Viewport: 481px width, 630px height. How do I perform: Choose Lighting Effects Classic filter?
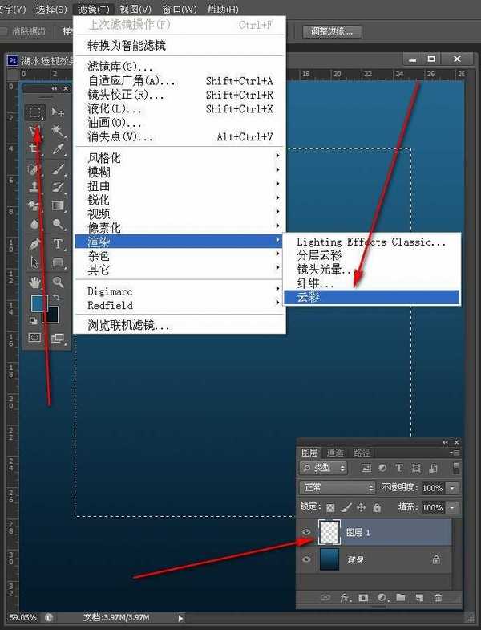pyautogui.click(x=371, y=242)
